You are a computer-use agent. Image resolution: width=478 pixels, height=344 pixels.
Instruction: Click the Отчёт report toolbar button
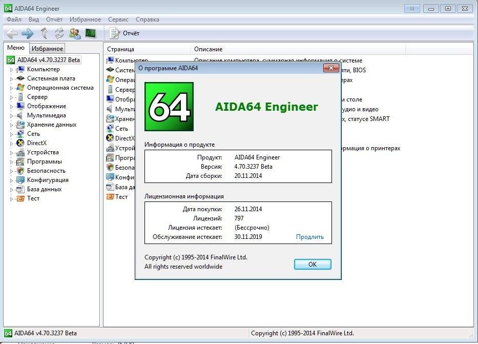(124, 33)
